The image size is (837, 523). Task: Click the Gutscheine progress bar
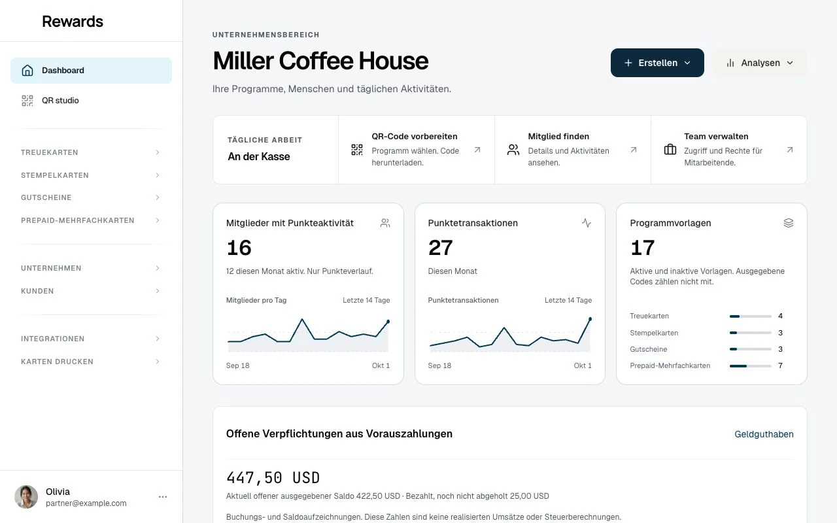[751, 349]
